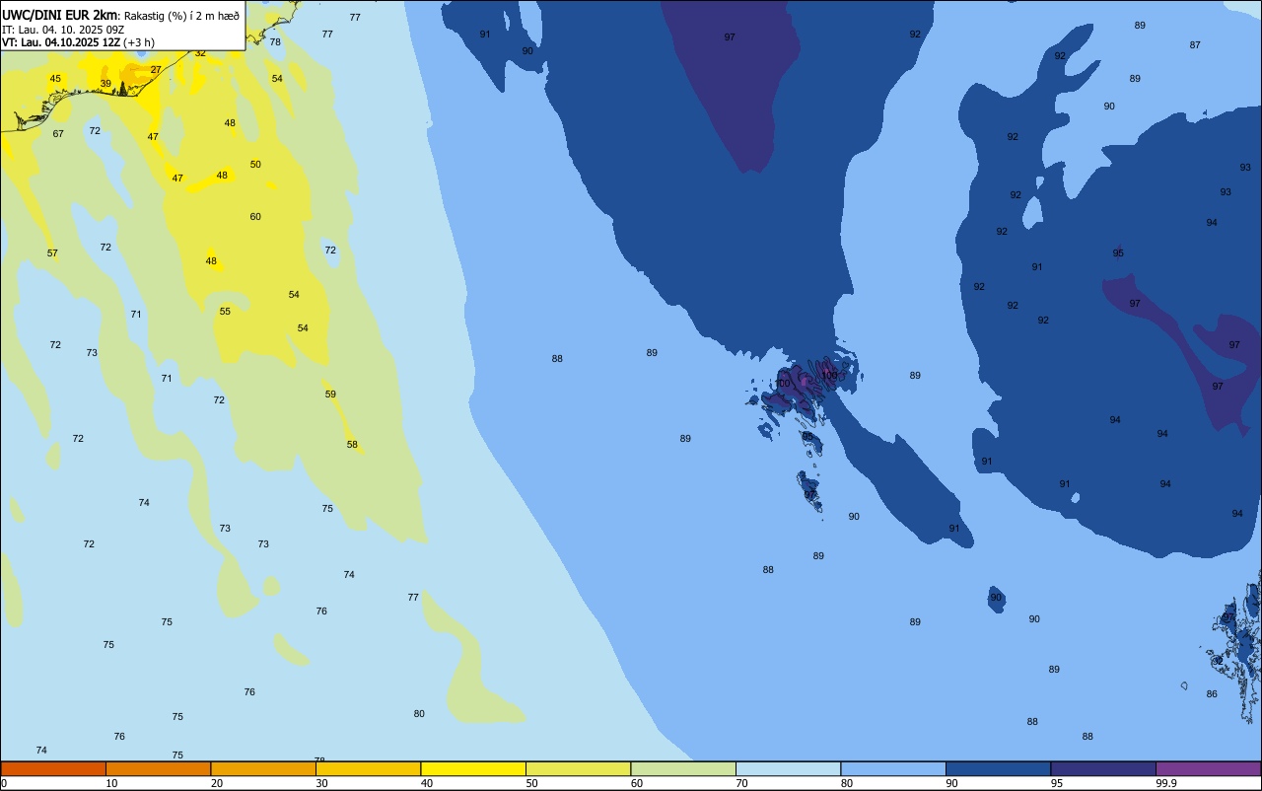
Task: Select the map value 87 at top right
Action: 1195,45
